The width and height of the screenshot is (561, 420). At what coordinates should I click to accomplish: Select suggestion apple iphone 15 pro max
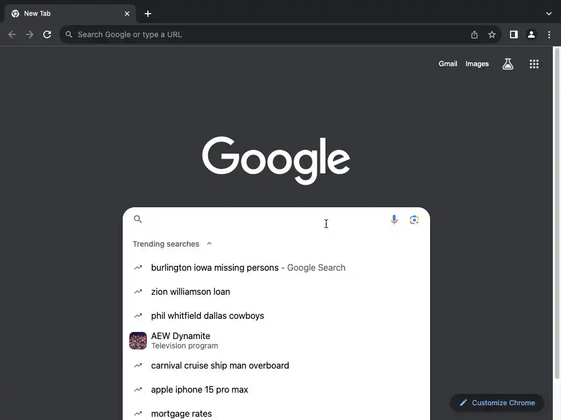pos(276,389)
